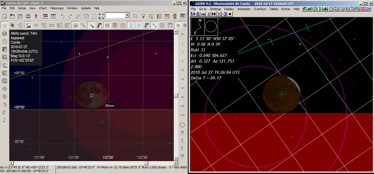The width and height of the screenshot is (374, 174).
Task: Open Go to menu in GUIDE 9.1
Action: [x=203, y=9]
